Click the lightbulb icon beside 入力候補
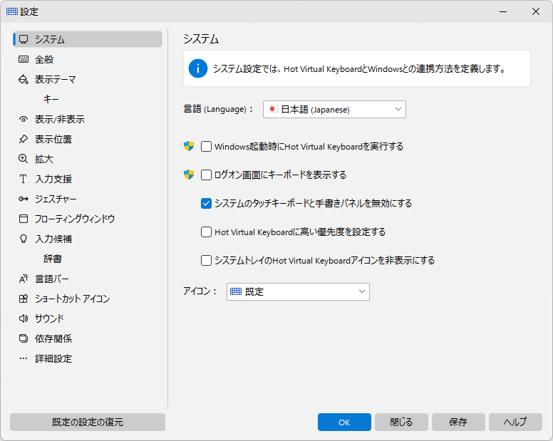The height and width of the screenshot is (441, 553). pyautogui.click(x=24, y=239)
